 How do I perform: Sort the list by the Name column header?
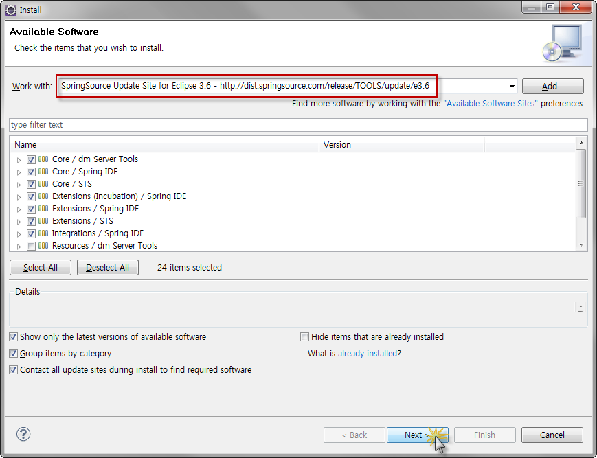coord(164,145)
